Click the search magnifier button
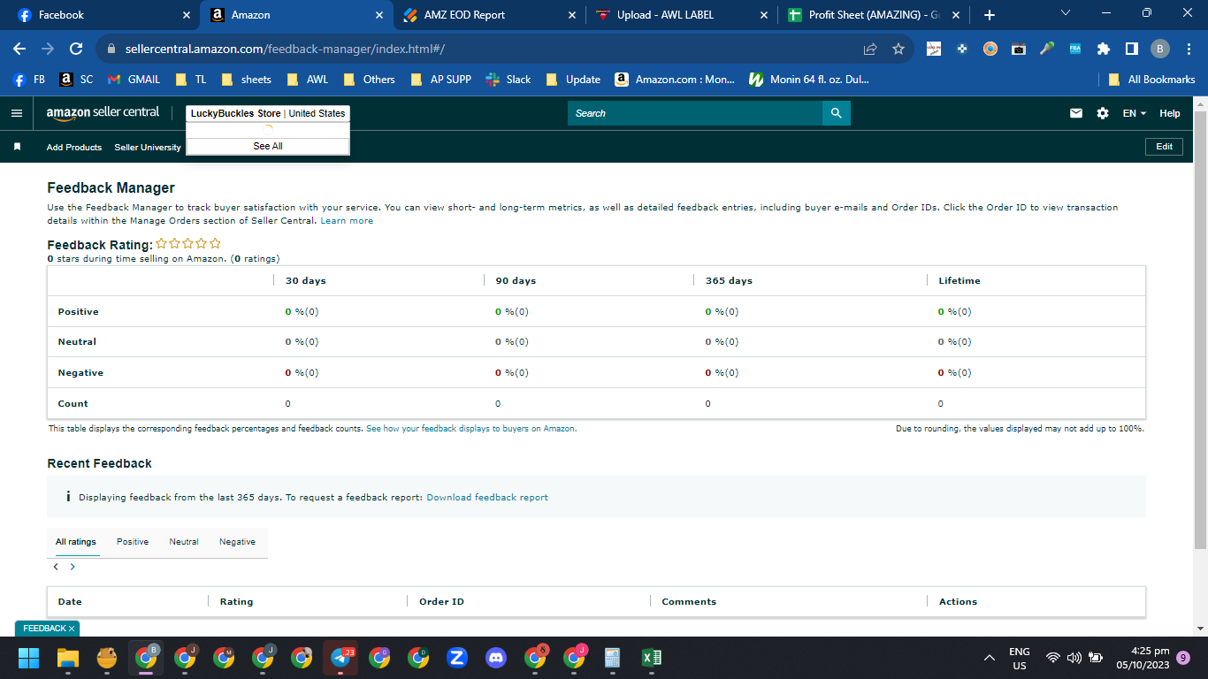Screen dimensions: 1208x679 pyautogui.click(x=837, y=113)
